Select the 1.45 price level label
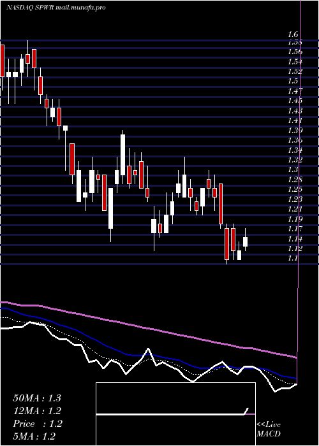 point(295,101)
